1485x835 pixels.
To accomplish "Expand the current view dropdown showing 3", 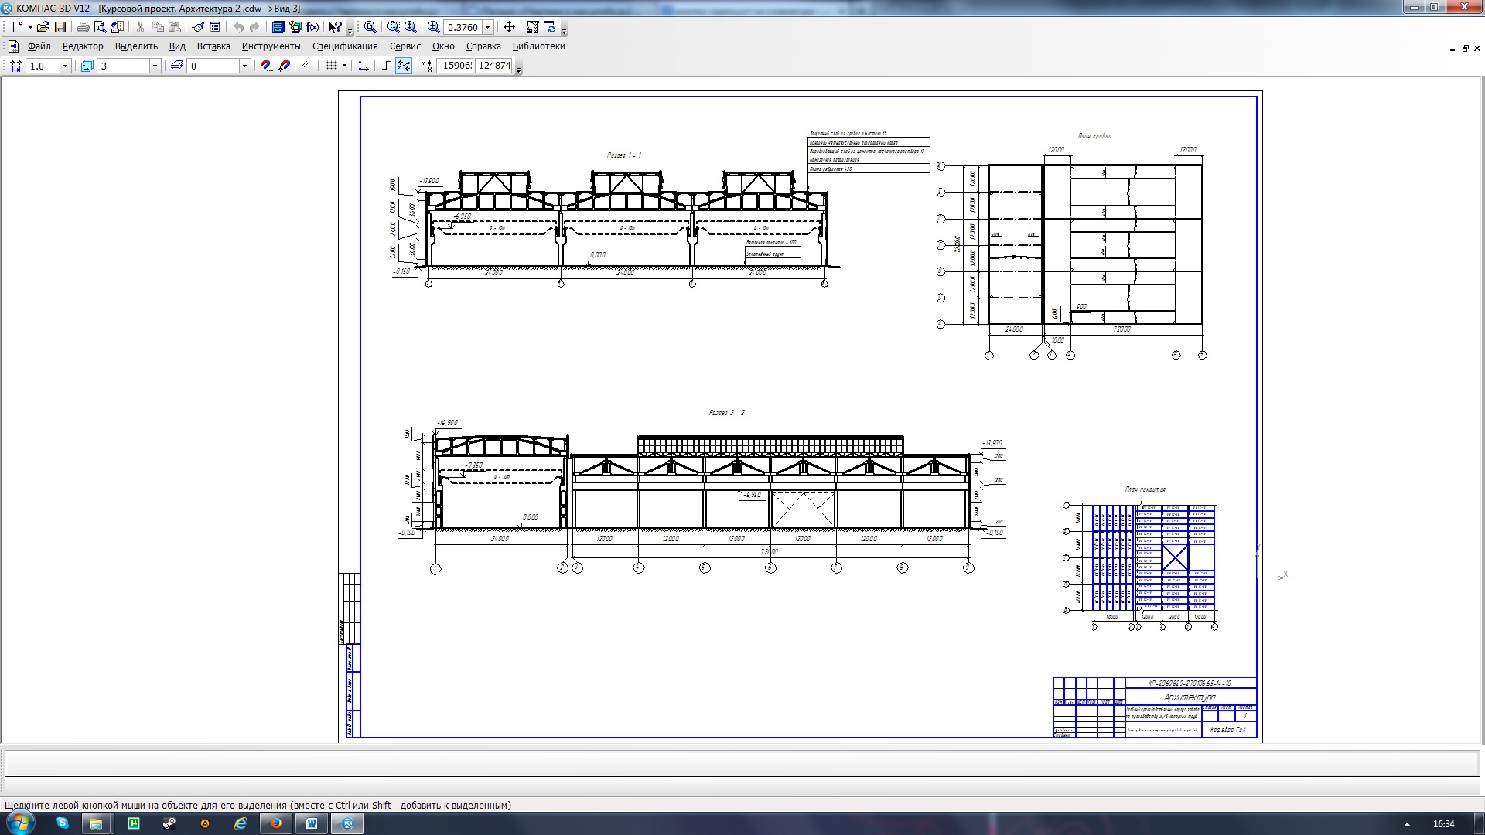I will pyautogui.click(x=155, y=66).
